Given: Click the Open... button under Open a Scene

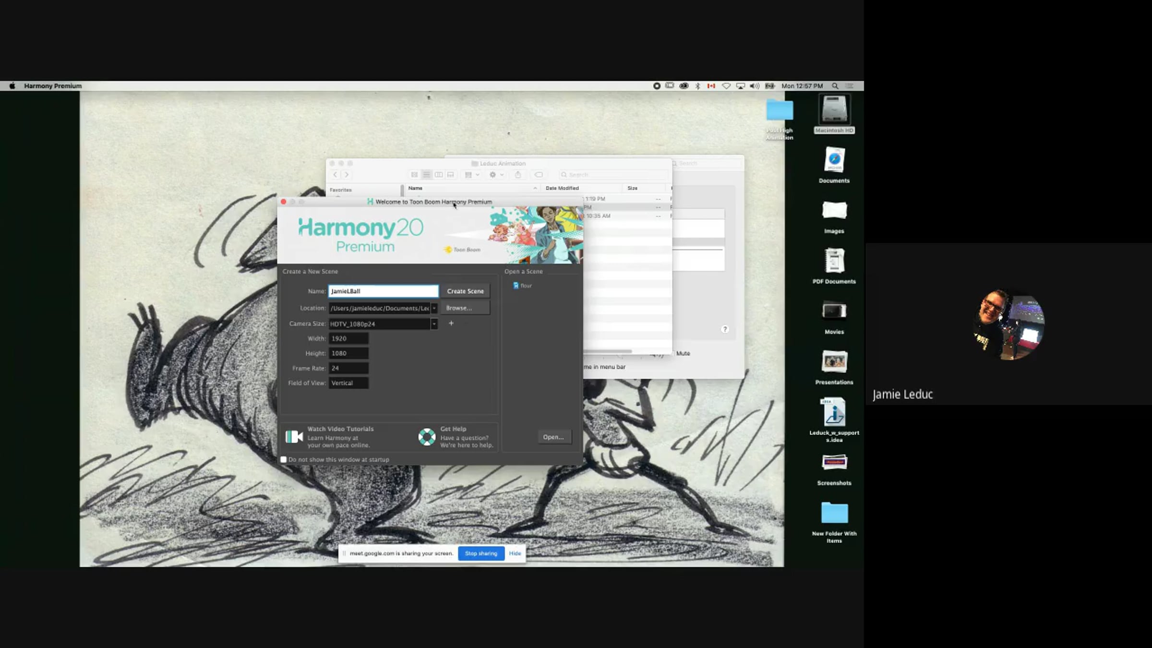Looking at the screenshot, I should coord(553,437).
